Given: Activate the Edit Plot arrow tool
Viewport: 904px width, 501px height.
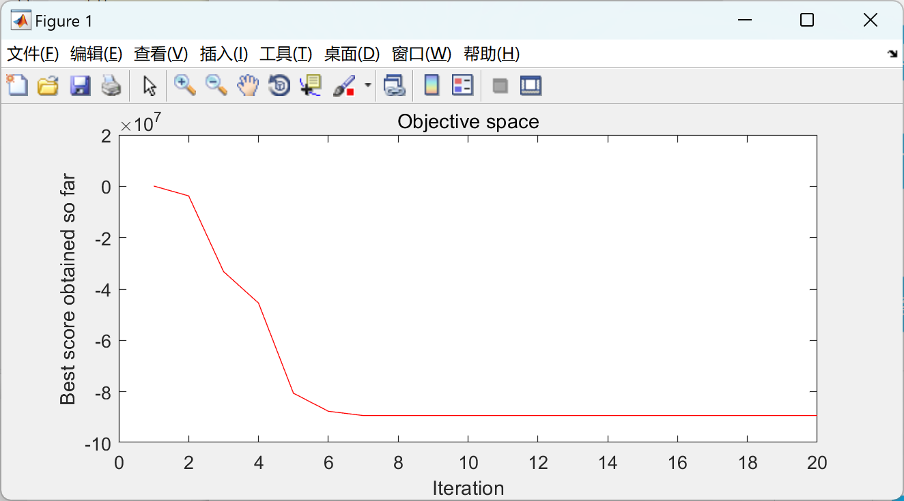Looking at the screenshot, I should [150, 85].
